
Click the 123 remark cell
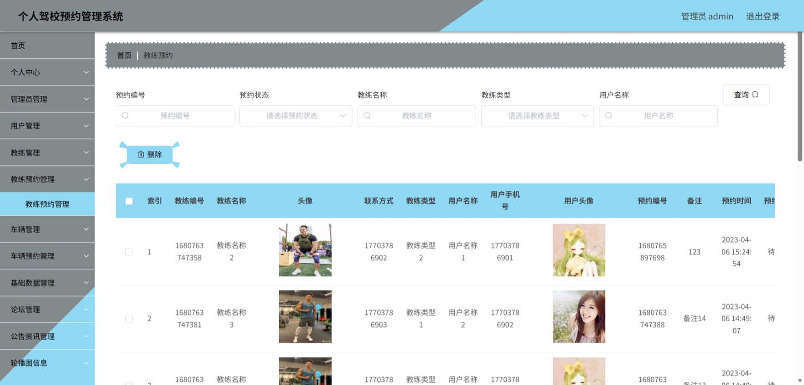(695, 252)
